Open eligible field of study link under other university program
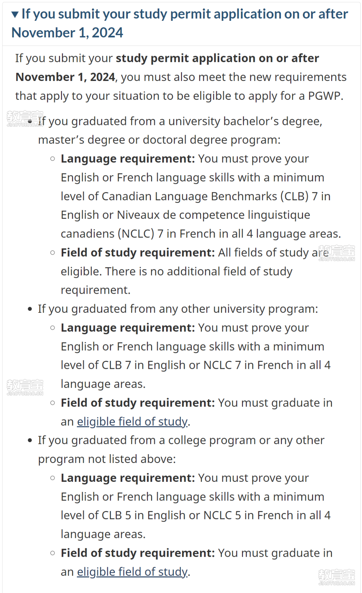The image size is (362, 593). pos(132,421)
